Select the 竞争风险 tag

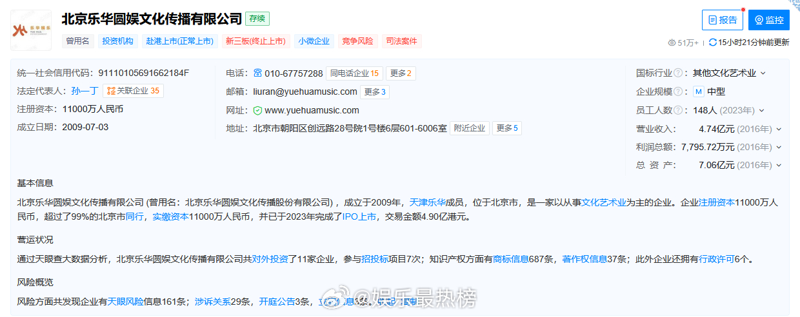pos(357,41)
